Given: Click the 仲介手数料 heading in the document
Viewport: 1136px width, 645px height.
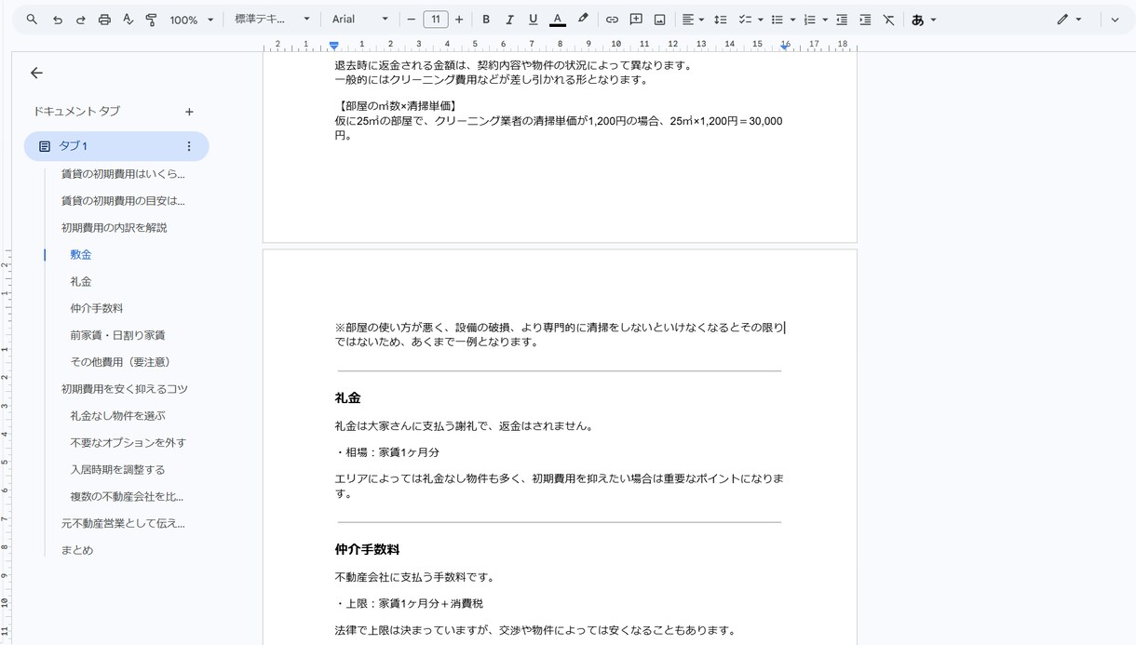Looking at the screenshot, I should [x=367, y=549].
